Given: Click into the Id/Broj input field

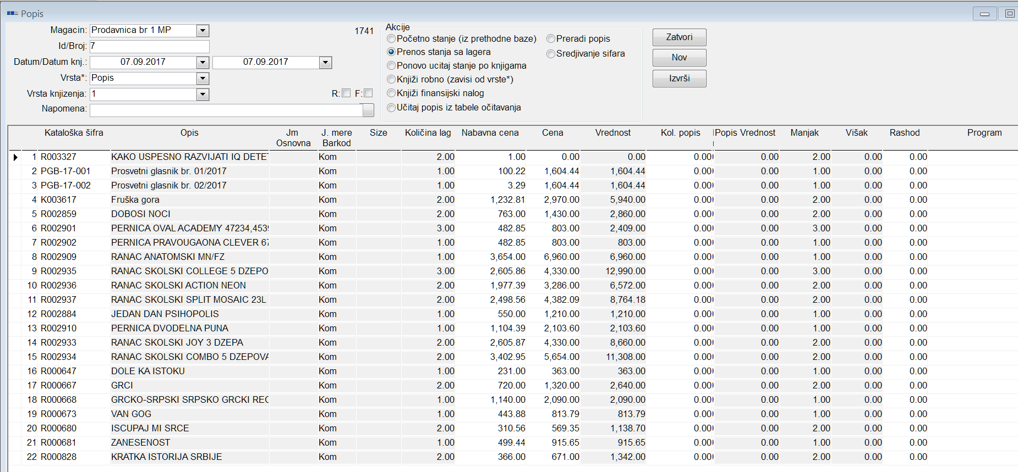Looking at the screenshot, I should pyautogui.click(x=150, y=47).
